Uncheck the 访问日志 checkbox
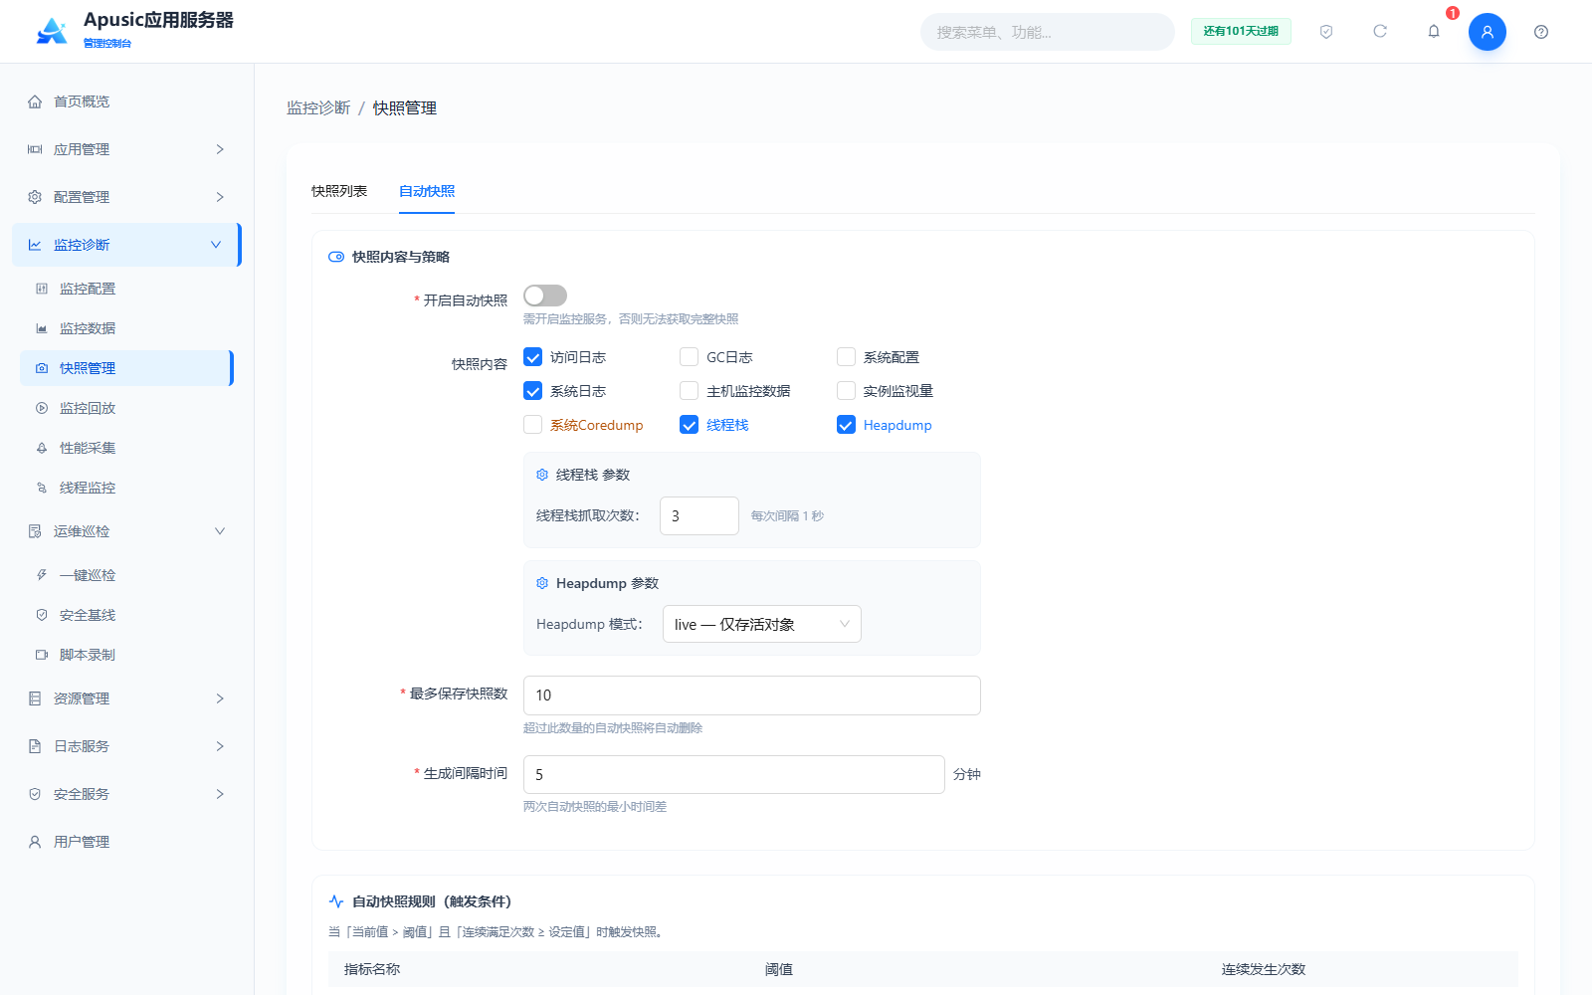 [x=533, y=357]
